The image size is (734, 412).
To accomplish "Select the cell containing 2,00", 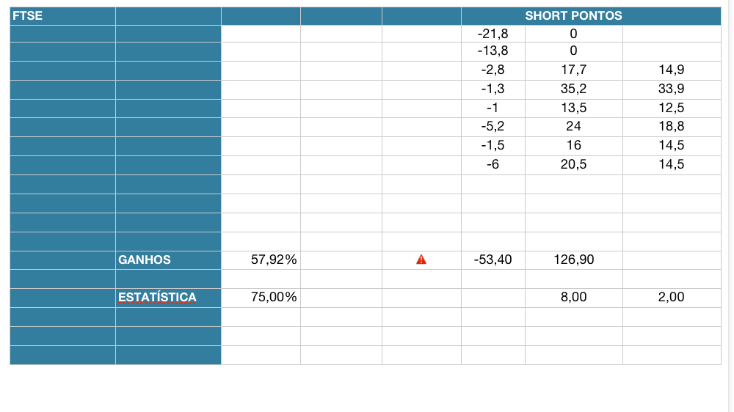I will coord(671,298).
